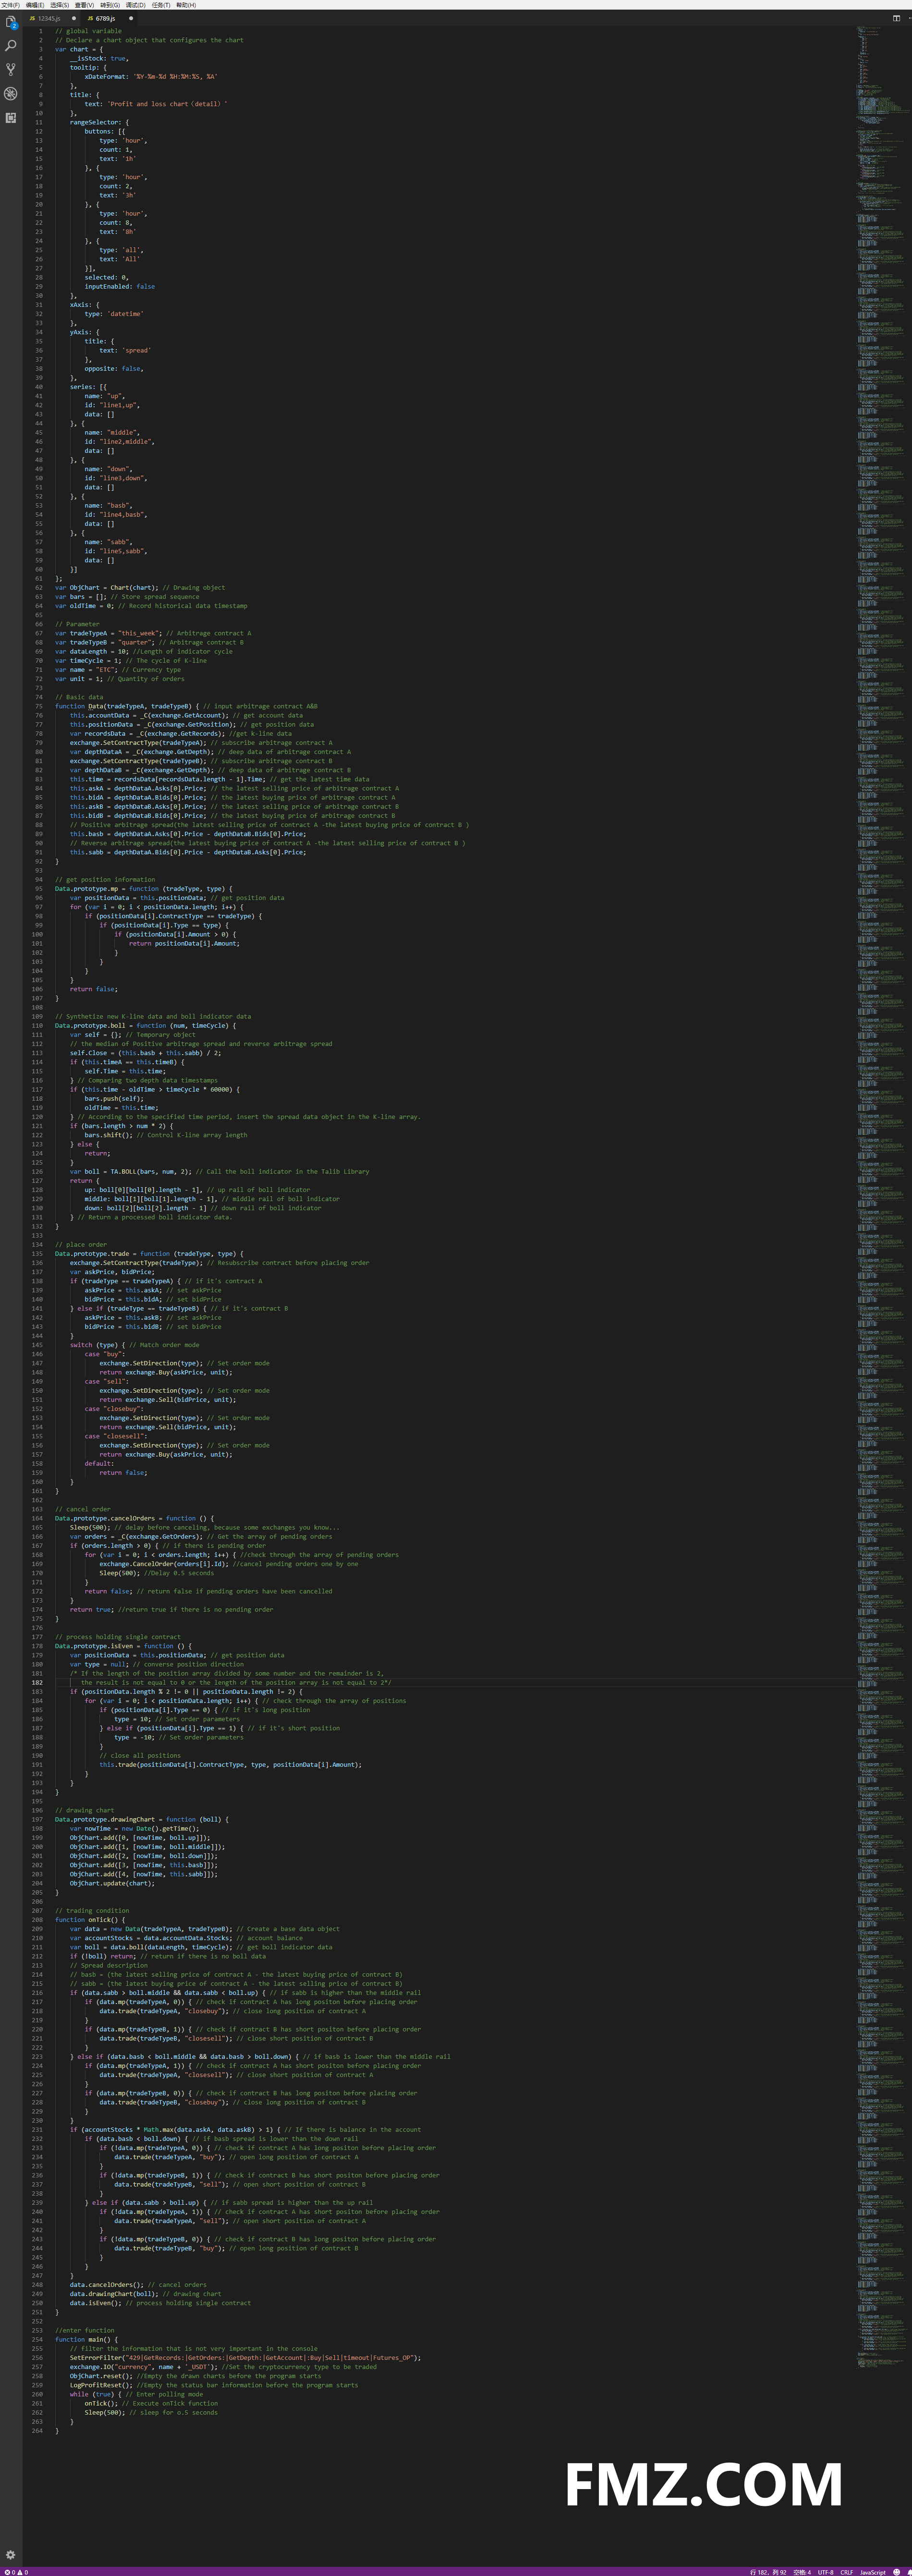Click the UTF-8 encoding in status bar
912x2576 pixels.
tap(825, 2572)
